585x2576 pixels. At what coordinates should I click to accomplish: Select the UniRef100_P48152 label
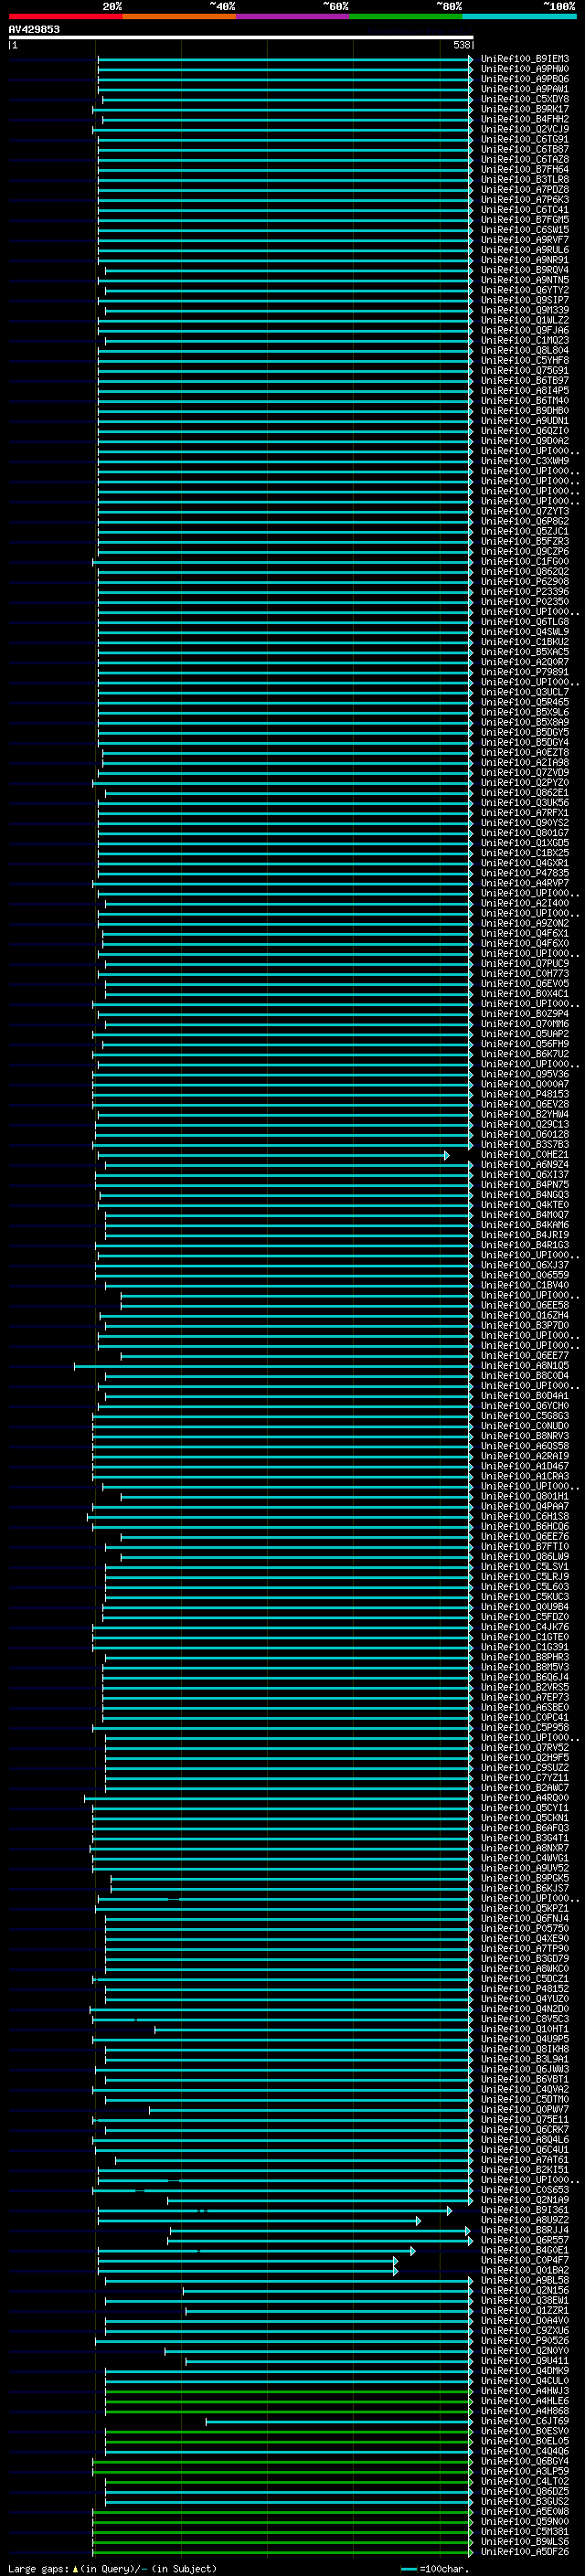coord(525,1989)
